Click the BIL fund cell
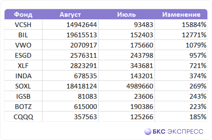212x140 pixels. [x=23, y=35]
